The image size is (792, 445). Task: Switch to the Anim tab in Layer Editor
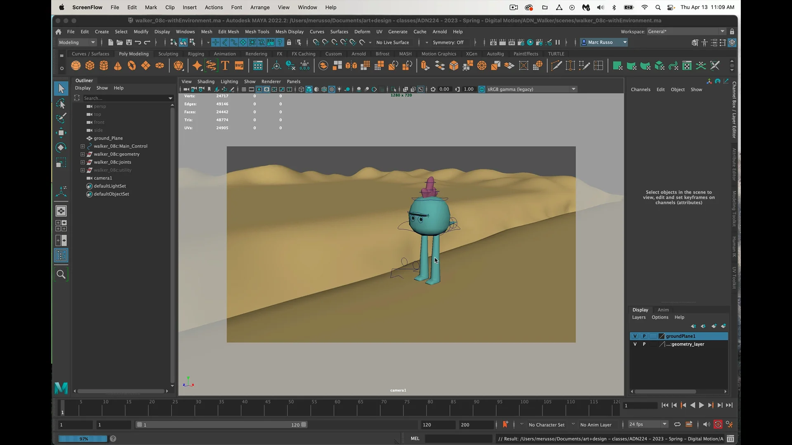click(x=662, y=310)
